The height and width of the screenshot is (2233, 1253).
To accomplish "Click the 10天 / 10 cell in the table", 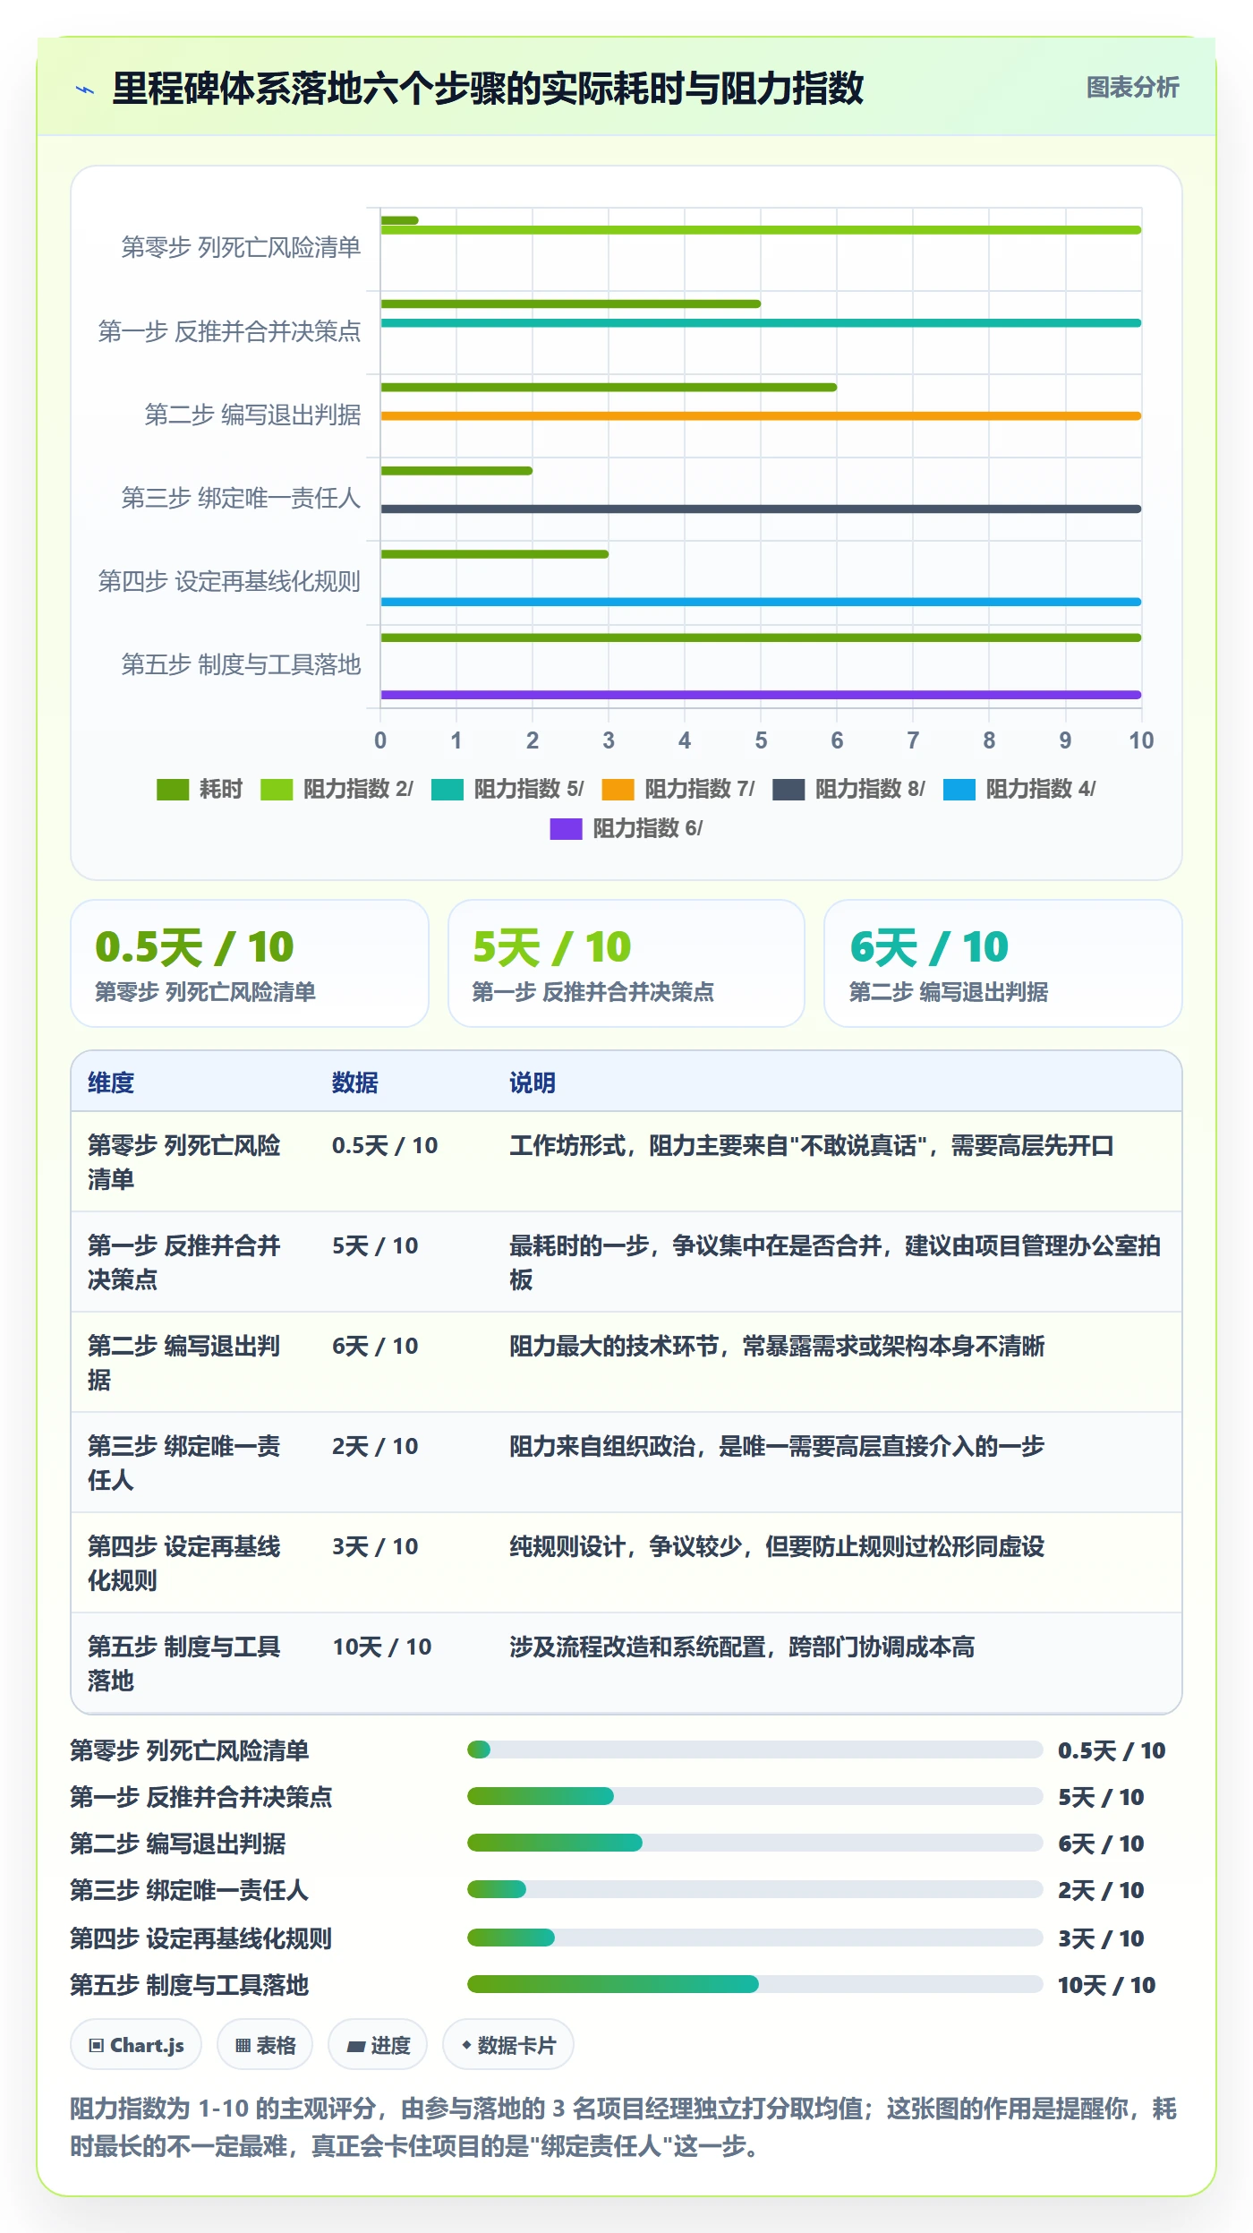I will [382, 1647].
